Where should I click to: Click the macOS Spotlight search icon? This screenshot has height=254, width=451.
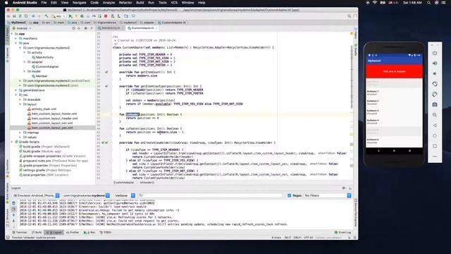point(429,3)
